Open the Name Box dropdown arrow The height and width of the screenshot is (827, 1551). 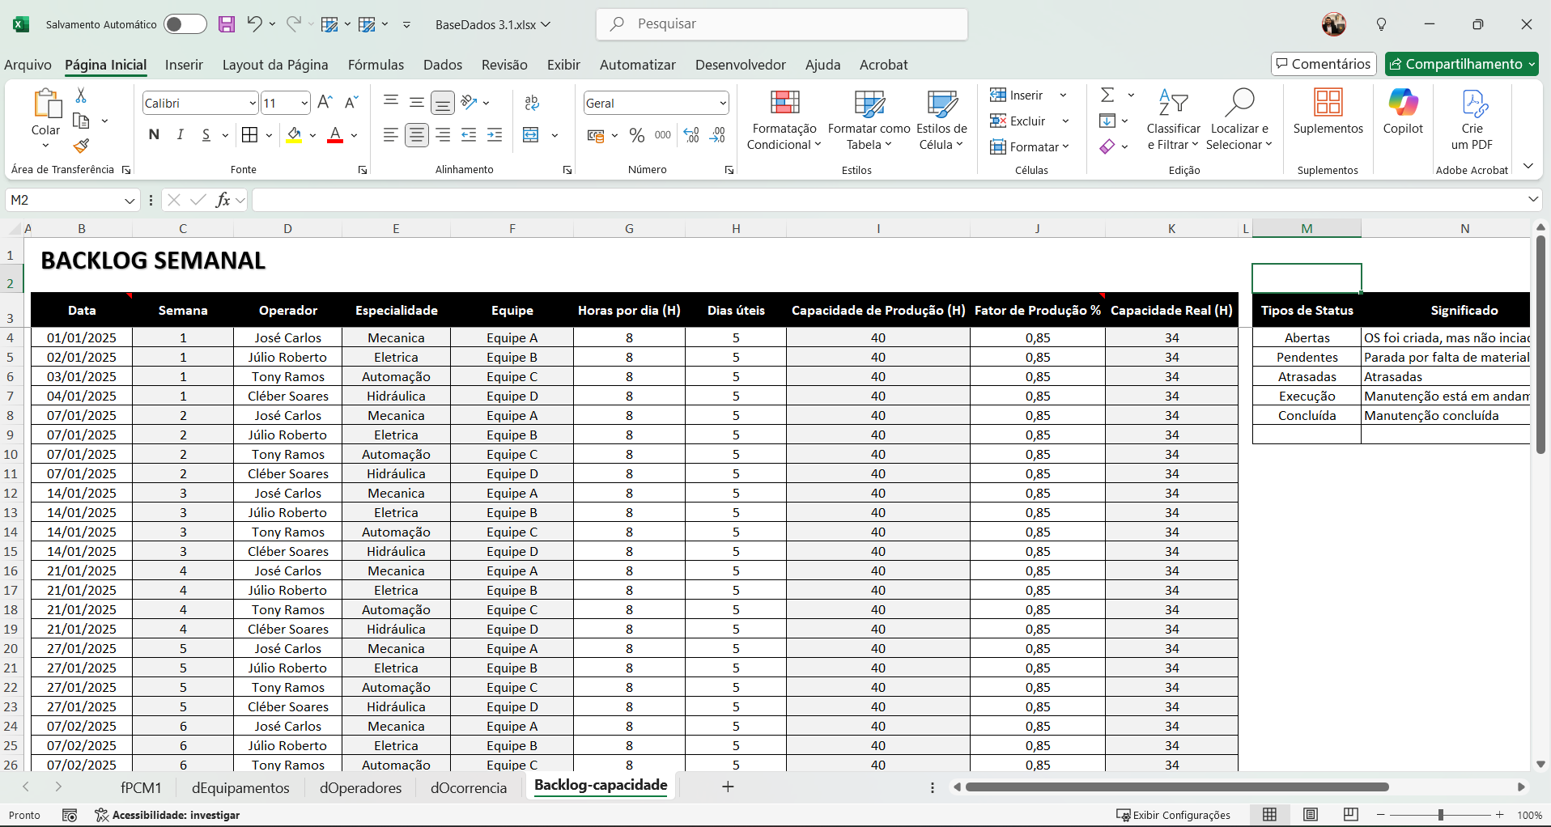[130, 201]
